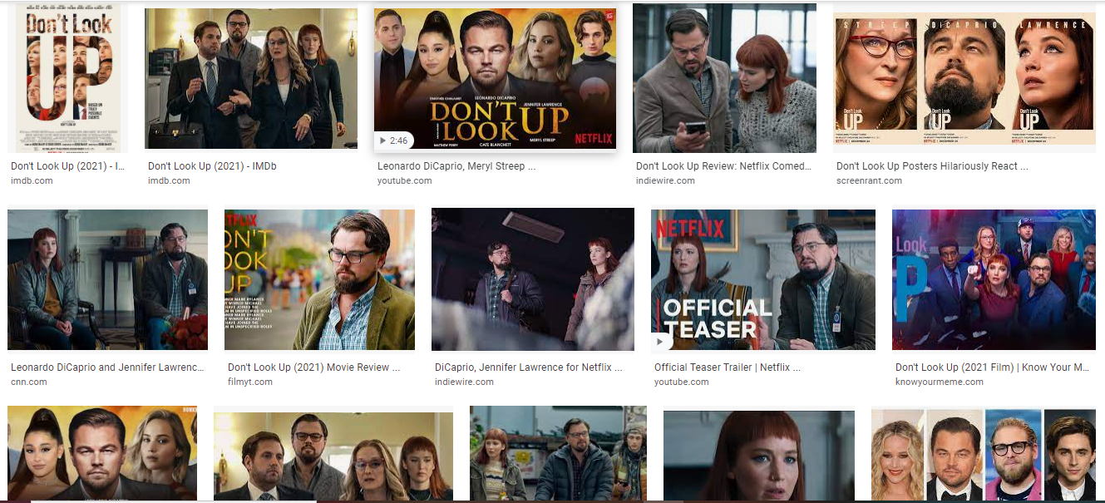Click indiewire.com under the DiCaprio, Jennifer Lawrence result
1105x503 pixels.
pyautogui.click(x=464, y=382)
